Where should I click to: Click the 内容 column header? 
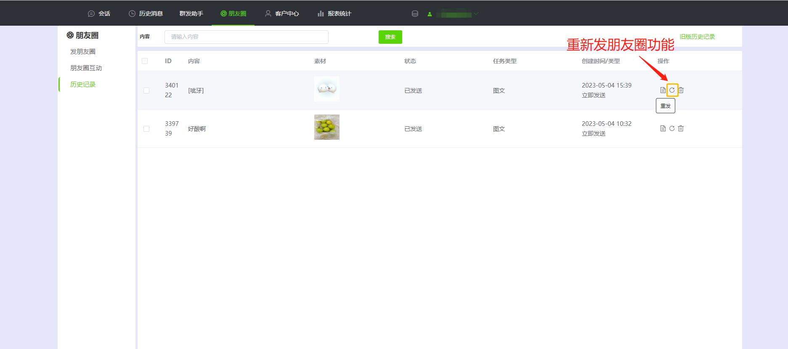(194, 61)
